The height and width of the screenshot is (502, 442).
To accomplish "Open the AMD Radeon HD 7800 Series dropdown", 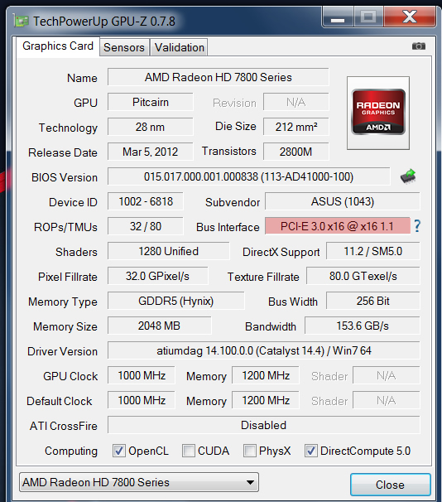I will [x=139, y=482].
